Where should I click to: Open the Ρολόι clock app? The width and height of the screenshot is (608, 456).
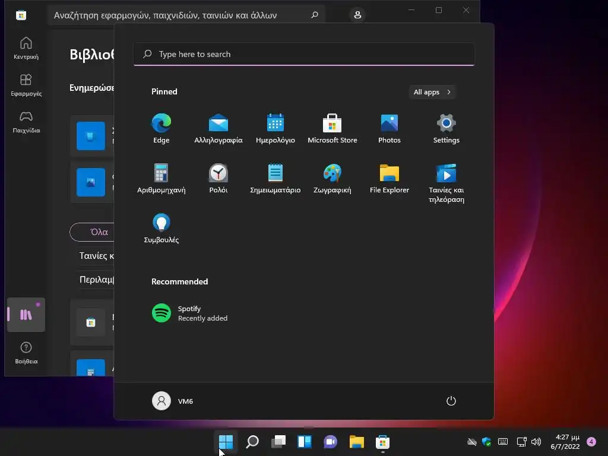pos(218,178)
